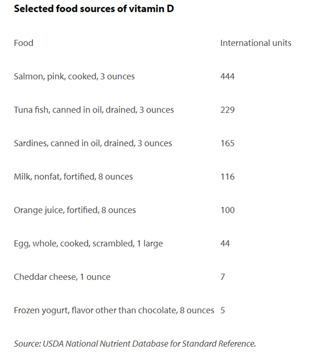Viewport: 330px width, 355px height.
Task: Select the Sardines, canned in oil label
Action: tap(93, 143)
